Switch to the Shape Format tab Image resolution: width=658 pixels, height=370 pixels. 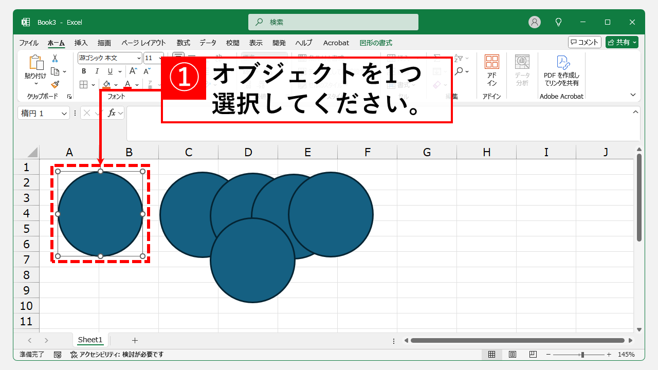pyautogui.click(x=376, y=43)
